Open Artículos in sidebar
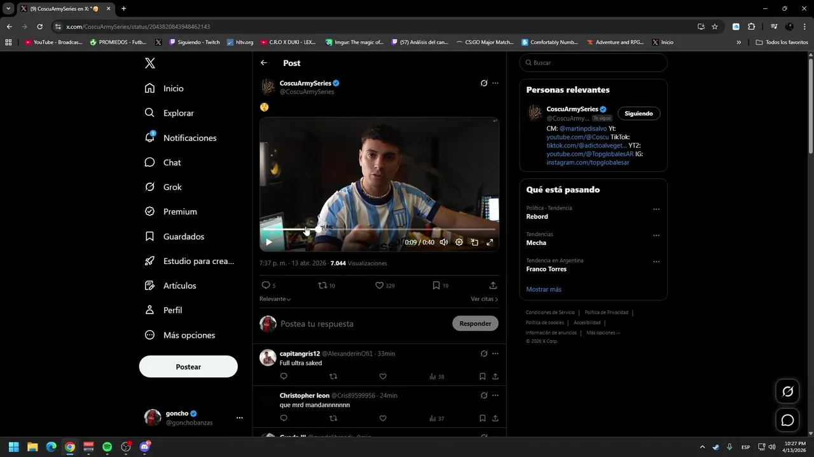This screenshot has height=457, width=814. pyautogui.click(x=170, y=286)
